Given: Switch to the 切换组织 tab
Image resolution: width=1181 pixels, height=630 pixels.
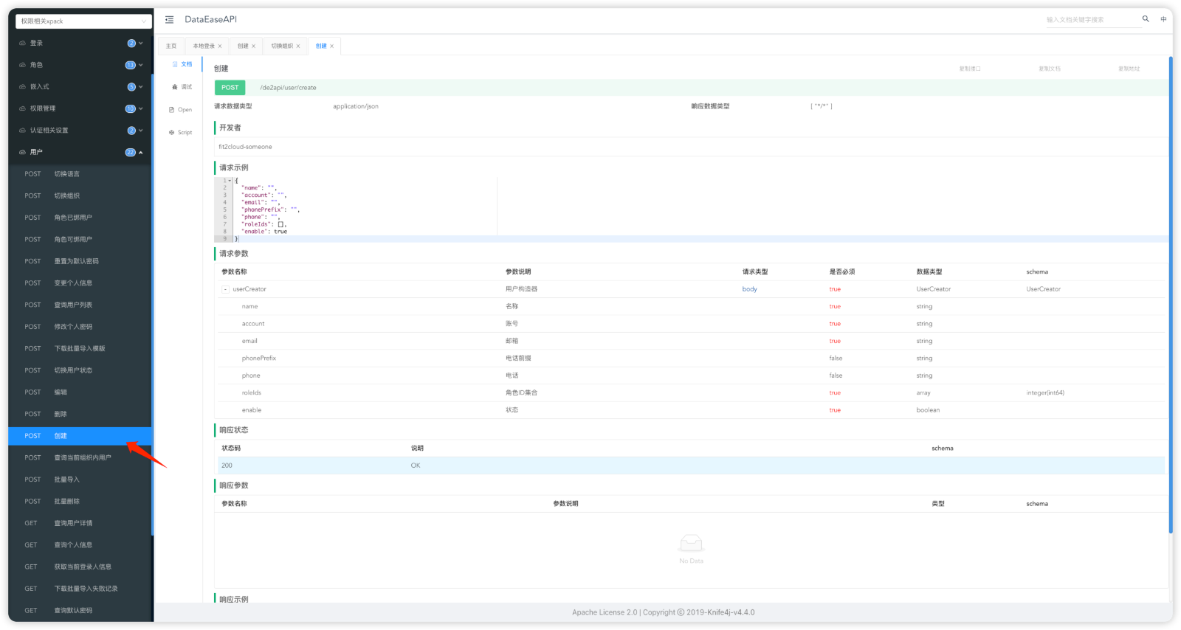Looking at the screenshot, I should [x=282, y=46].
